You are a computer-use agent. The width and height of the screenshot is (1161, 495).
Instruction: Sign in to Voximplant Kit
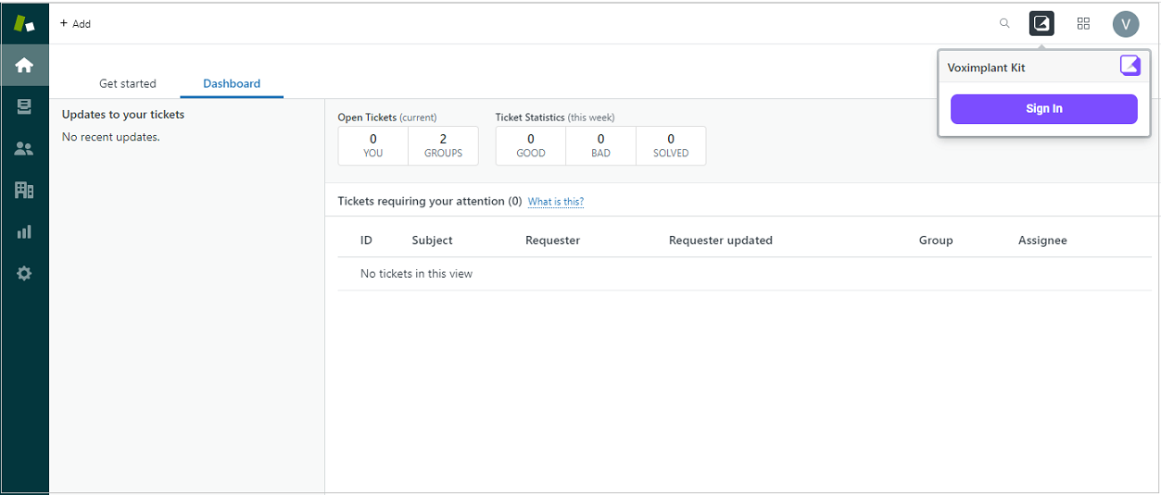[1043, 108]
